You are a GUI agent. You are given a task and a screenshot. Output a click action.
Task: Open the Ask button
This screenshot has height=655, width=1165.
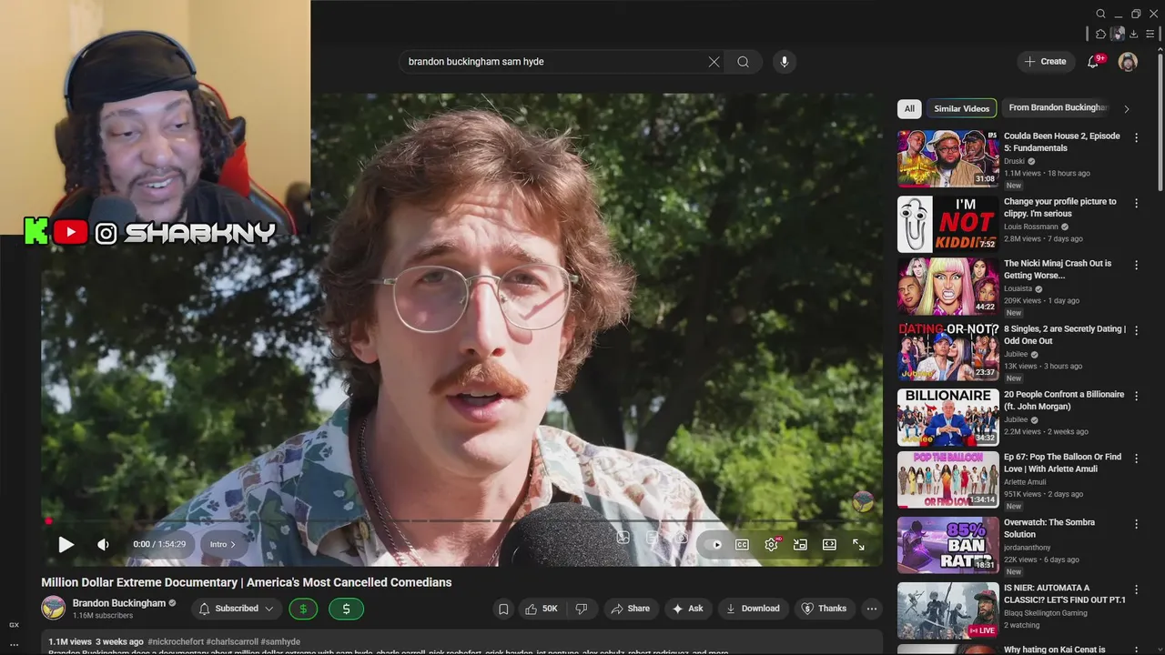687,609
